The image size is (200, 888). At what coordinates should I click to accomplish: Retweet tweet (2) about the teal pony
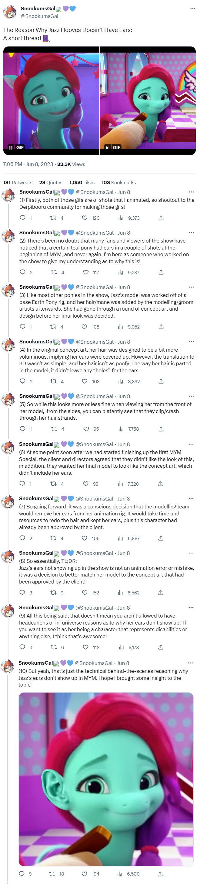(54, 272)
